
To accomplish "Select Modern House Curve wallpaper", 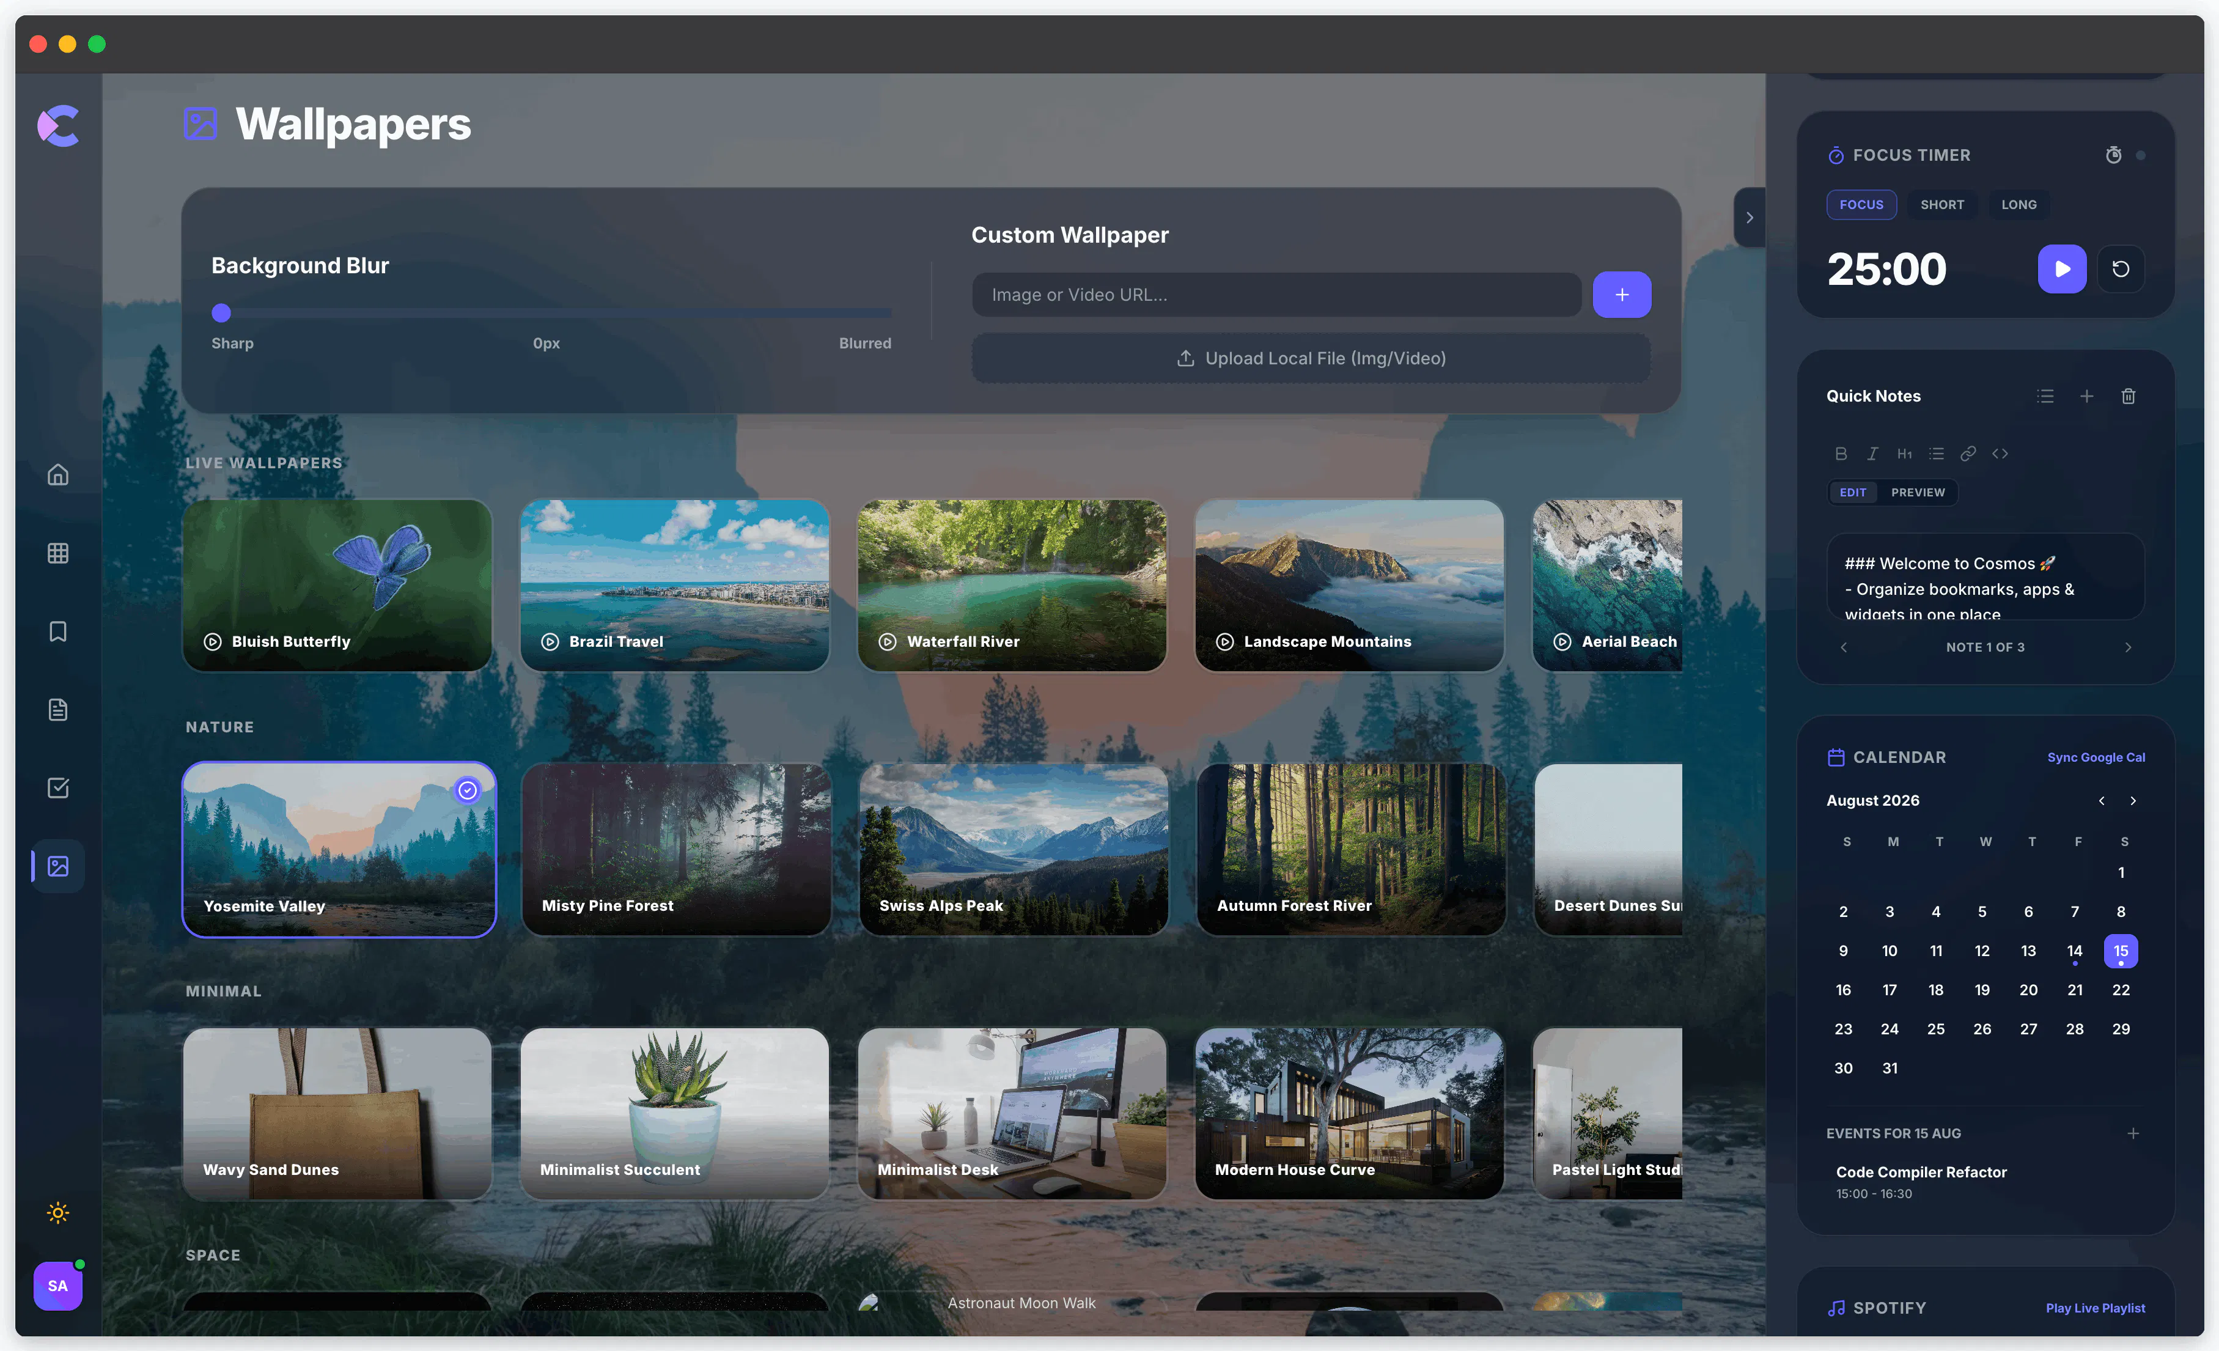I will pyautogui.click(x=1349, y=1113).
